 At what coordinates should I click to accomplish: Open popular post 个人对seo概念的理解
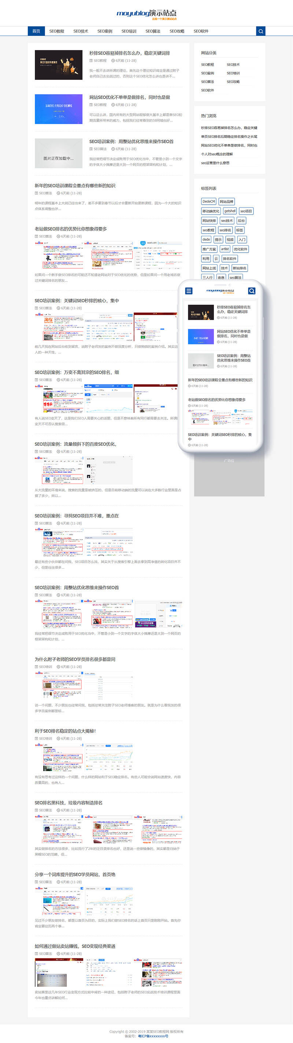coord(217,154)
